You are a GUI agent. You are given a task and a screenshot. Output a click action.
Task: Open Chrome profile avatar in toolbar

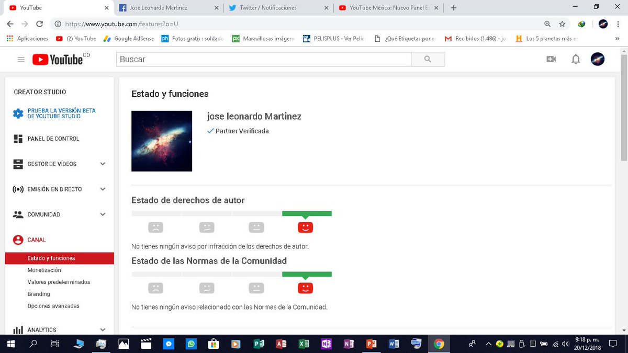(603, 24)
